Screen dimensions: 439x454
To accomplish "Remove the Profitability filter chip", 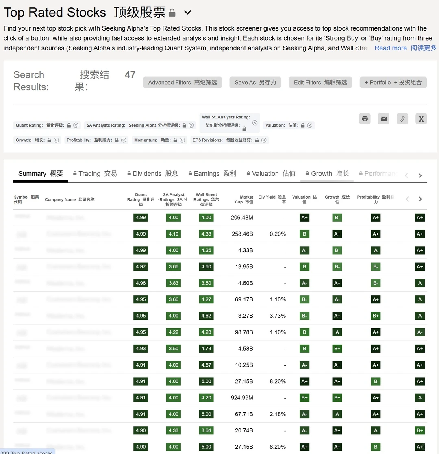I will click(124, 140).
